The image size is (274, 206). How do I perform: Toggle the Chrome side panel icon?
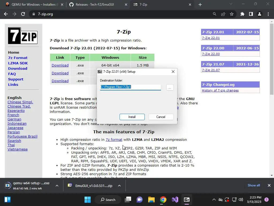pyautogui.click(x=251, y=14)
